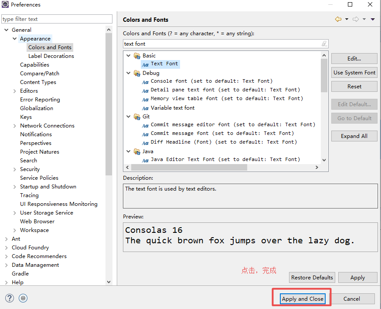Click the preference tree vertical scrollbar thumb

(x=109, y=104)
